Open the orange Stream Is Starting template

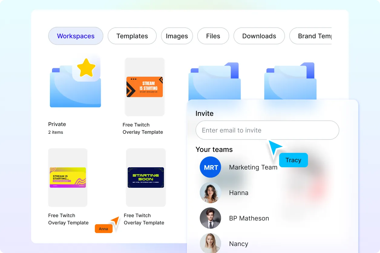pos(145,87)
